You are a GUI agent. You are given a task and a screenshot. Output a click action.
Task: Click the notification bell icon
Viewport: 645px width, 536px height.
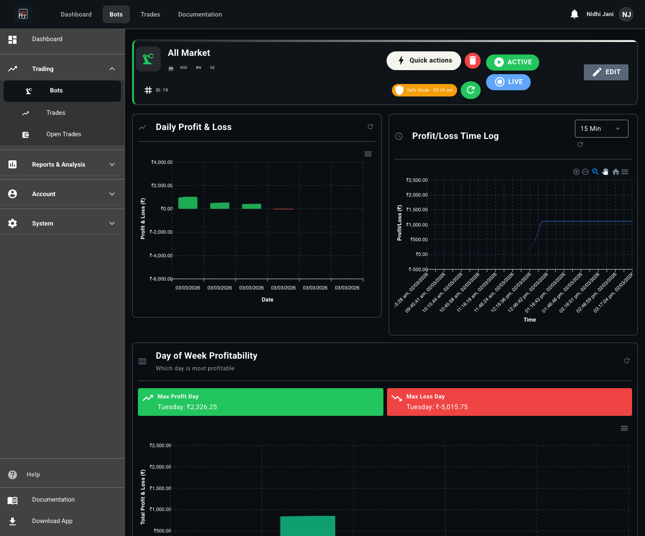(574, 14)
